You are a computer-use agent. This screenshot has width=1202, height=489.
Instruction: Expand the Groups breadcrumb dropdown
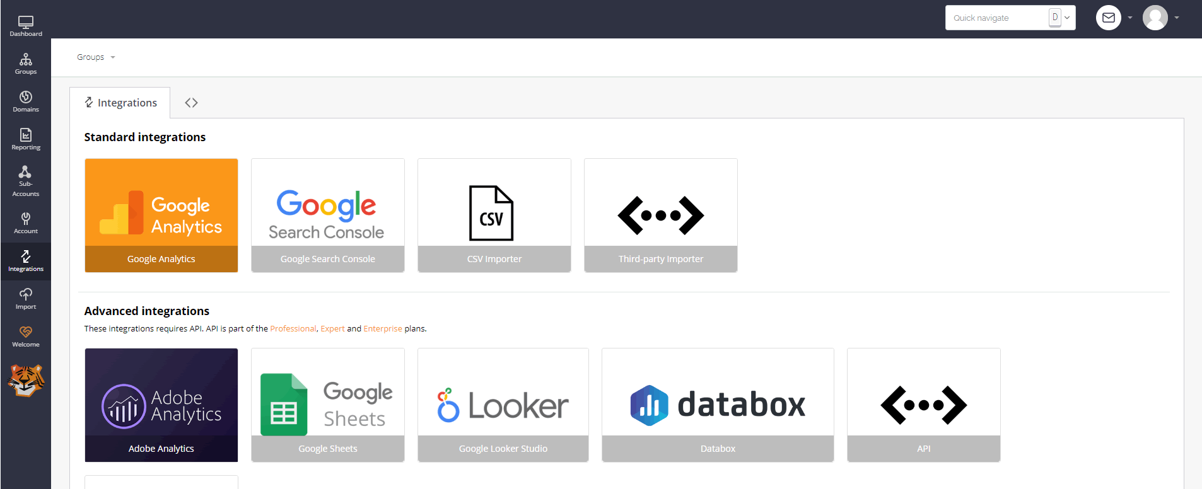[x=96, y=57]
